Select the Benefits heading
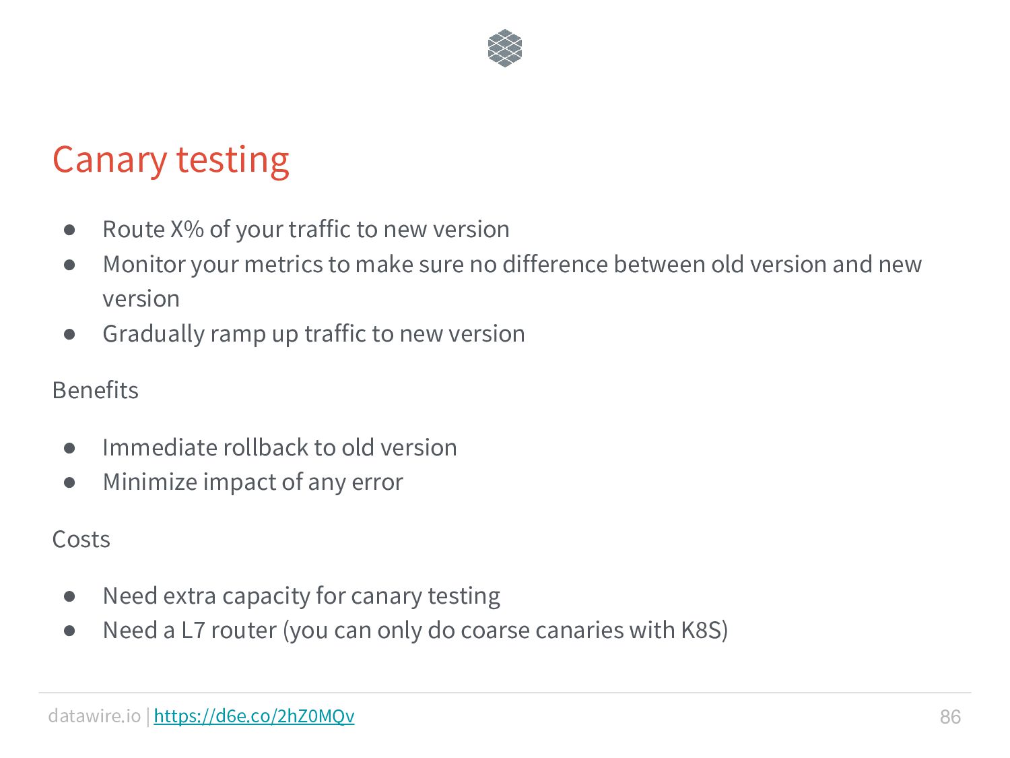 click(x=96, y=390)
